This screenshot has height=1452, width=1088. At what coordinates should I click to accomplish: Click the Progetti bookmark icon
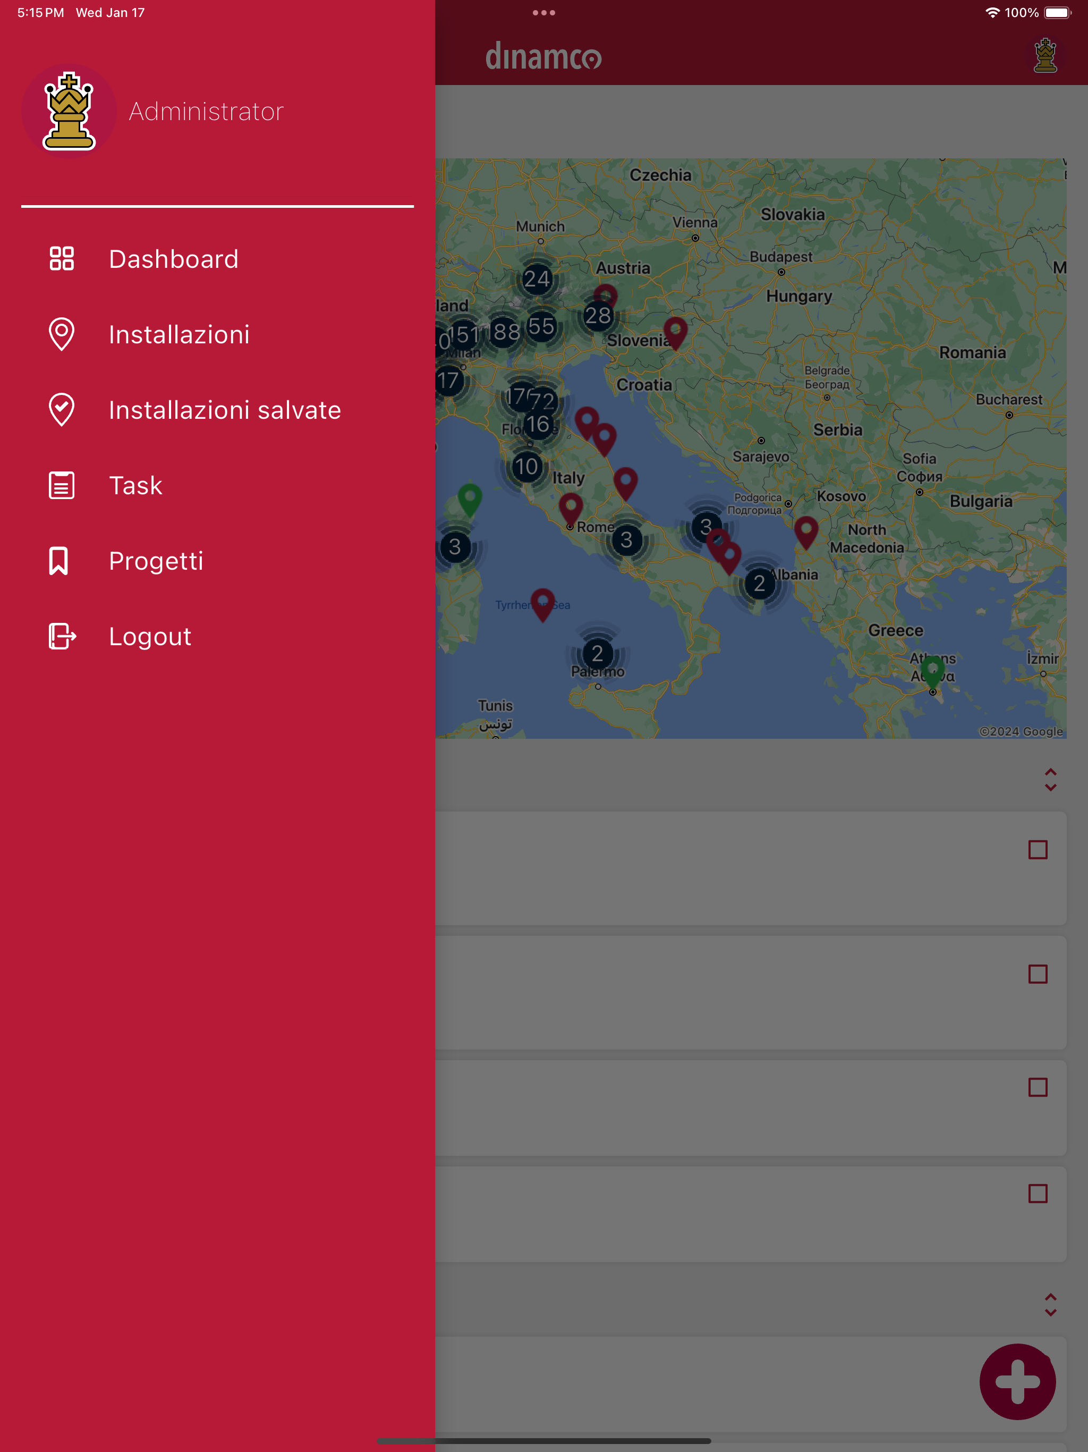58,561
